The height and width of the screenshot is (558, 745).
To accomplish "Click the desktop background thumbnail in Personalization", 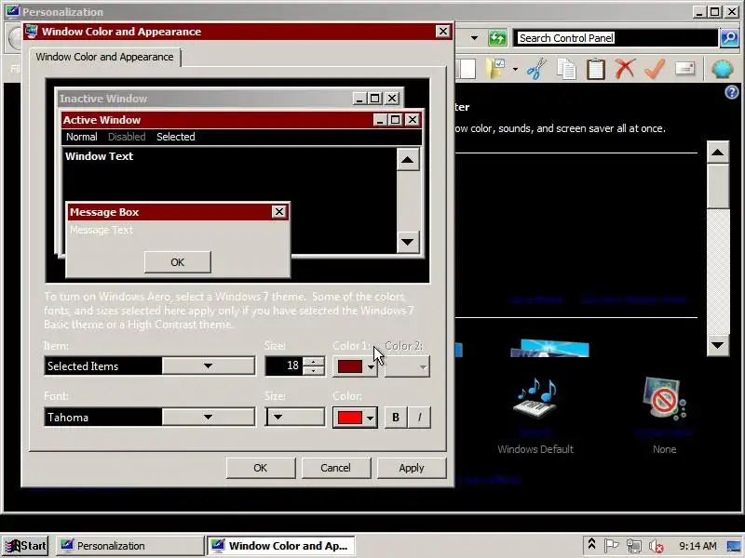I will pyautogui.click(x=549, y=348).
